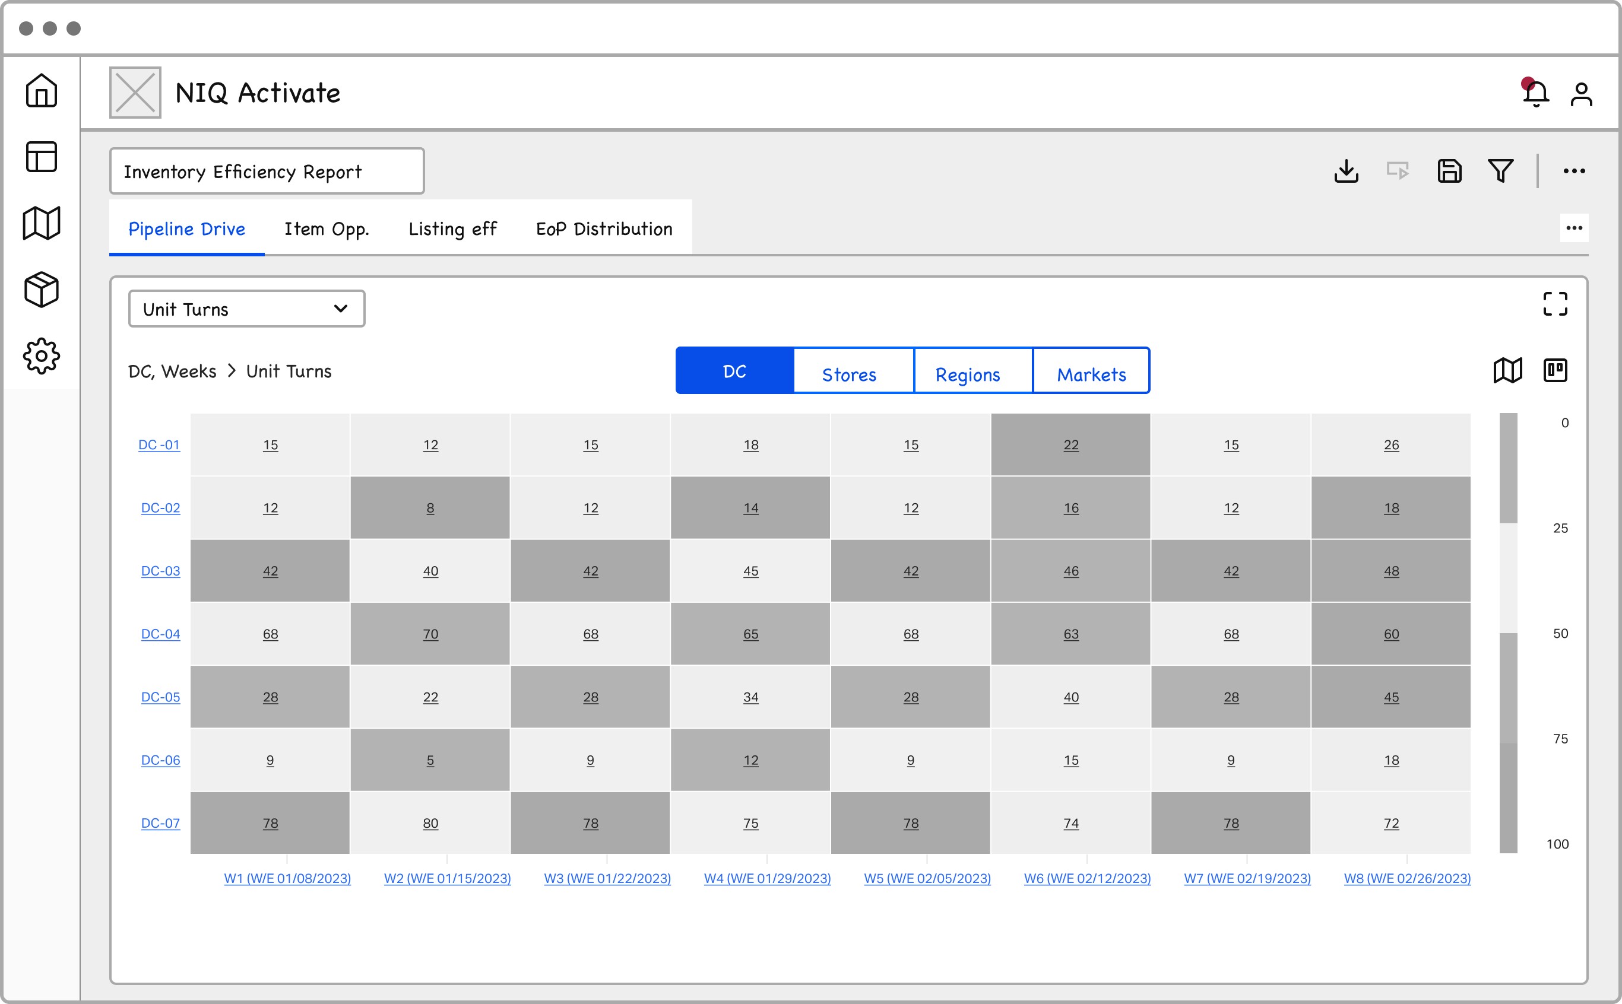Click the Inventory Efficiency Report name field
Image resolution: width=1622 pixels, height=1004 pixels.
pyautogui.click(x=267, y=172)
